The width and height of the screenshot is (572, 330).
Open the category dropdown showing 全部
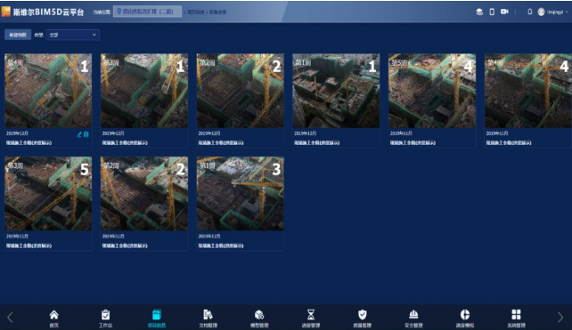[72, 35]
